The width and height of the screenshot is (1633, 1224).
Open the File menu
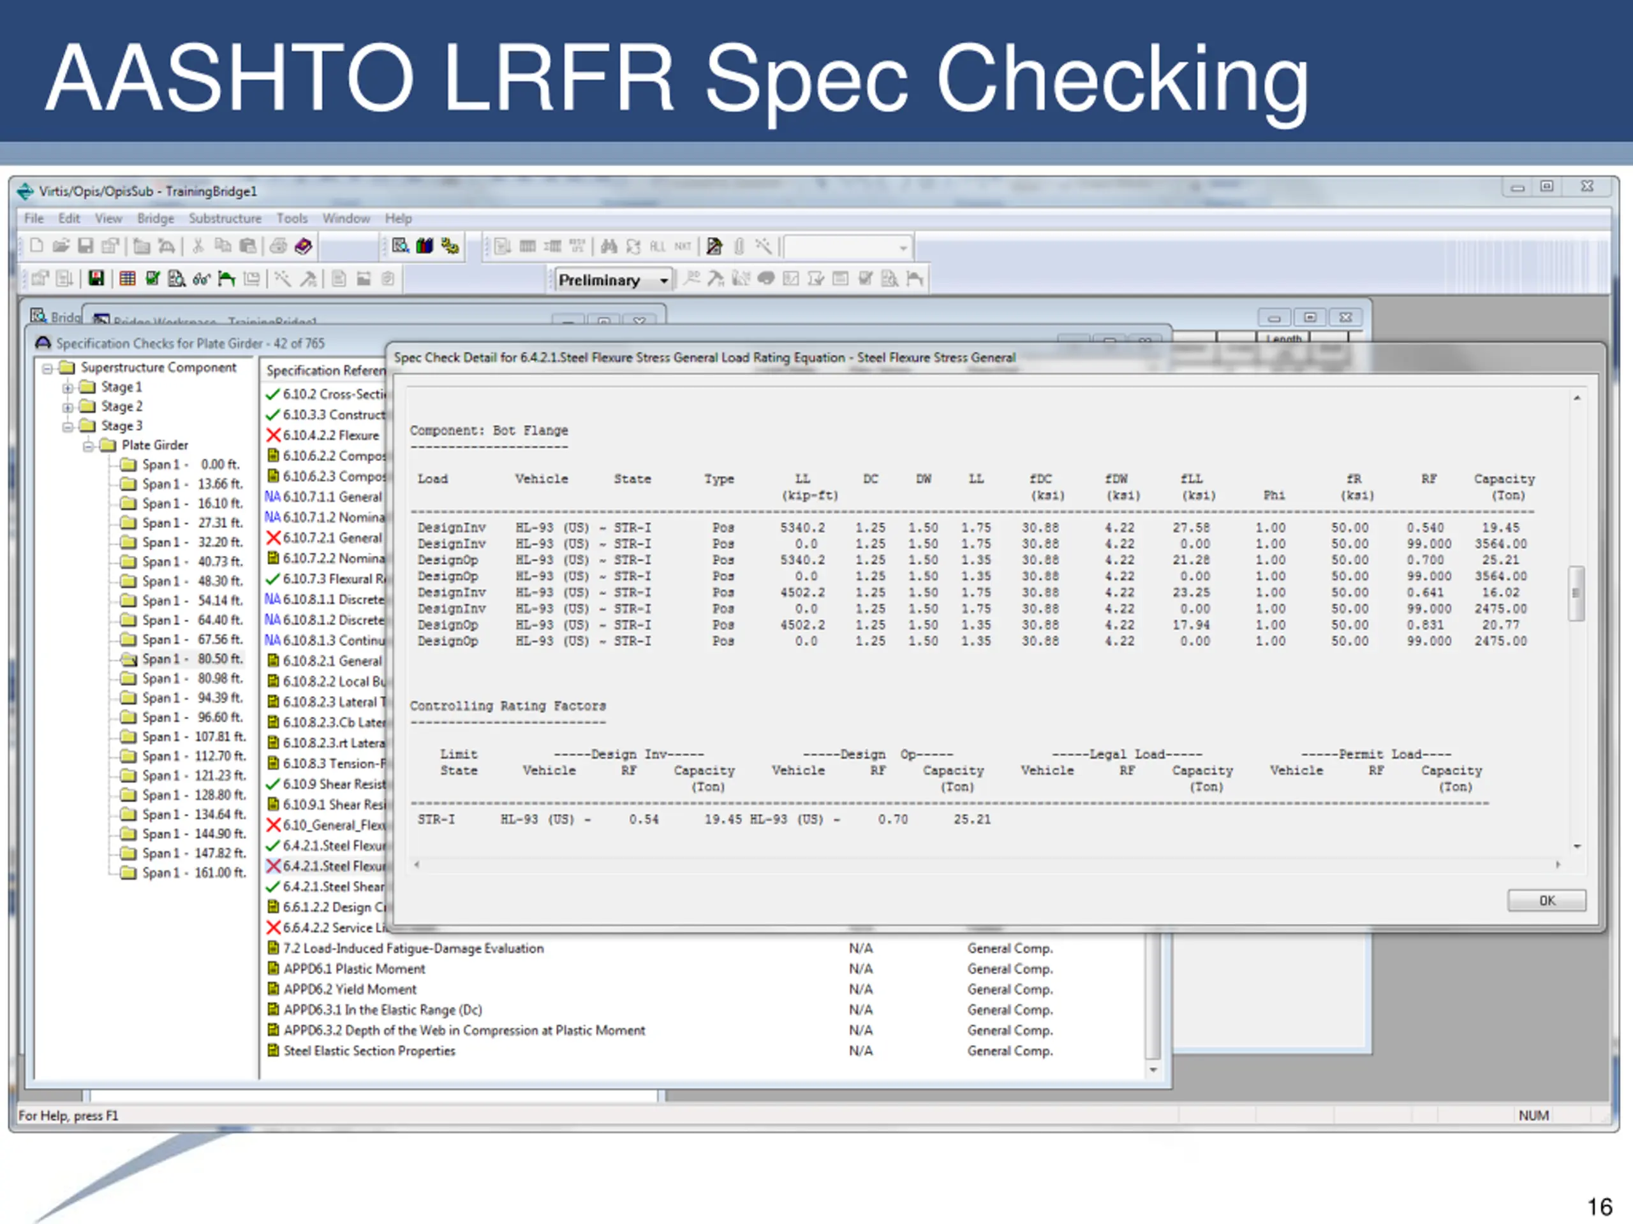coord(34,219)
